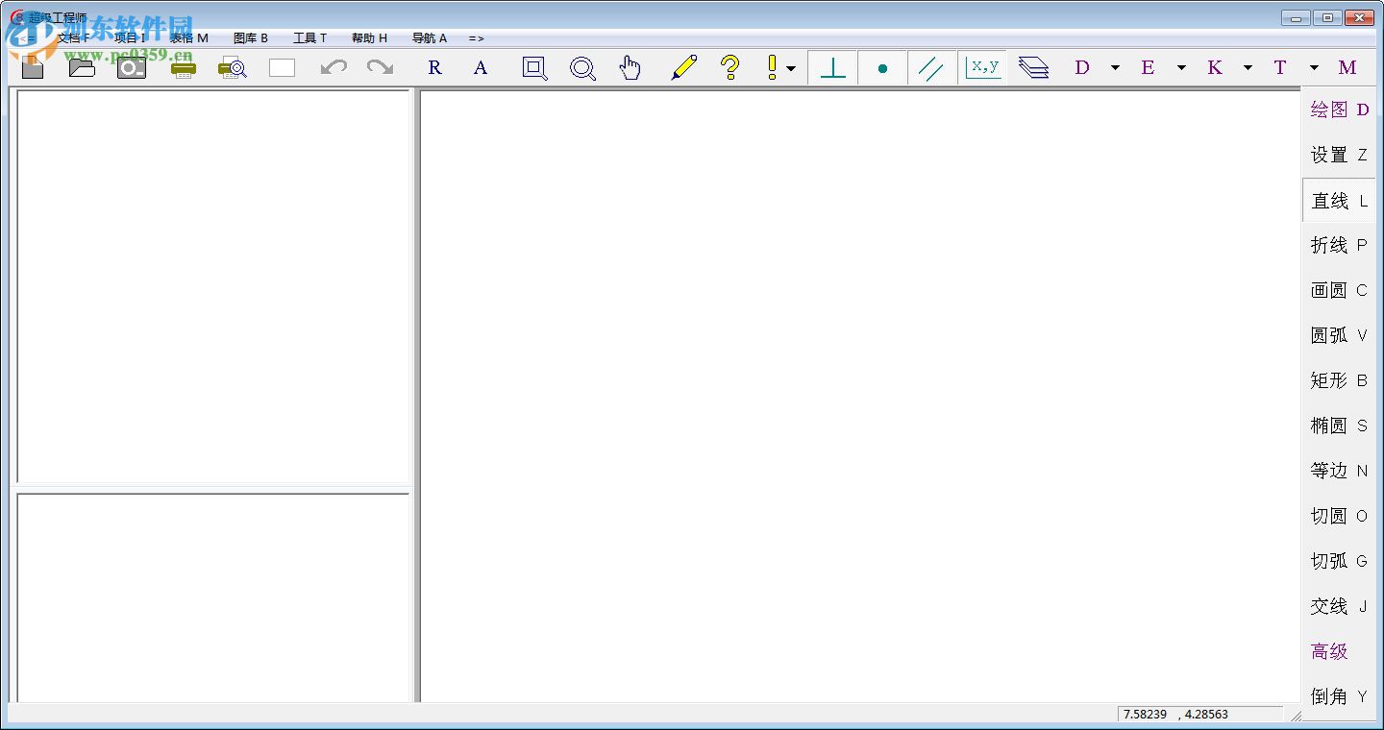1384x730 pixels.
Task: Click the purple M toolbar button
Action: (1347, 67)
